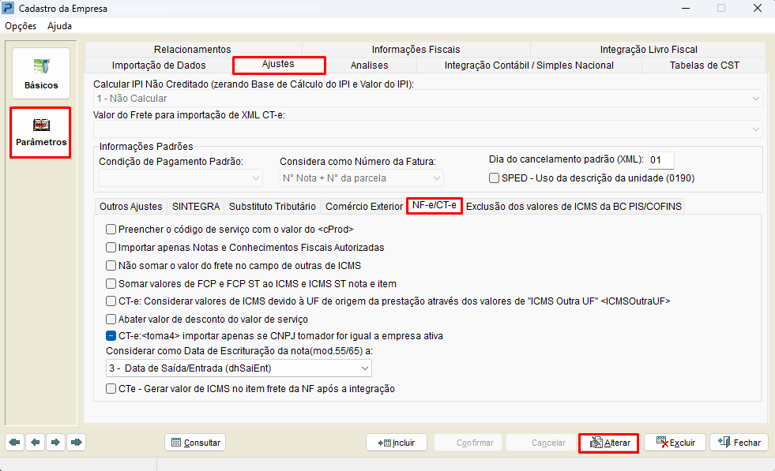Screen dimensions: 775x471
Task: Toggle CT-e toma4 importar apenas CNPJ tomador
Action: (111, 336)
